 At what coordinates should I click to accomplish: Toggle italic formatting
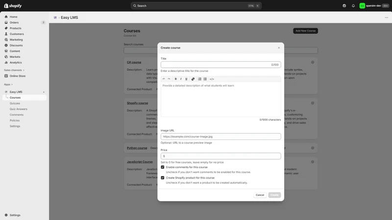point(181,79)
